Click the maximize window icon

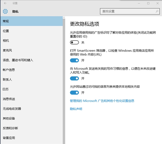[148, 3]
